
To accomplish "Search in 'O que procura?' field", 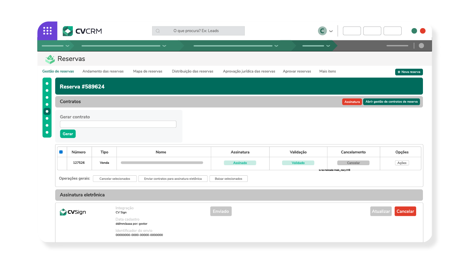I will [198, 31].
